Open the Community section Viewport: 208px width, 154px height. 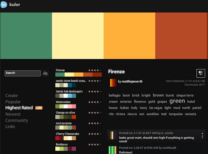pos(17,120)
